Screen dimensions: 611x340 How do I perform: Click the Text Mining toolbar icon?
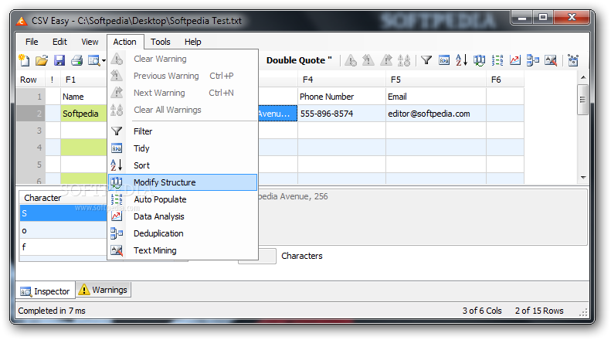pos(551,60)
